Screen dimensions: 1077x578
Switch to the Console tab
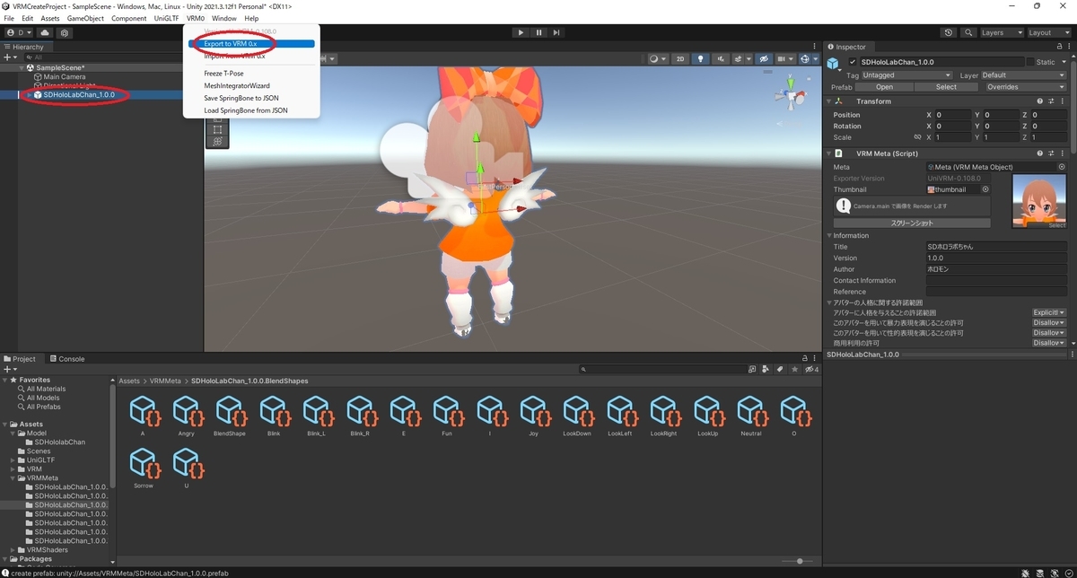66,359
